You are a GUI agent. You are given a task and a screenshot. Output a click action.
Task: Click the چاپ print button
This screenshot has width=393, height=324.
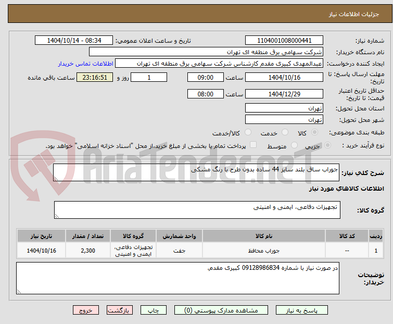154,310
